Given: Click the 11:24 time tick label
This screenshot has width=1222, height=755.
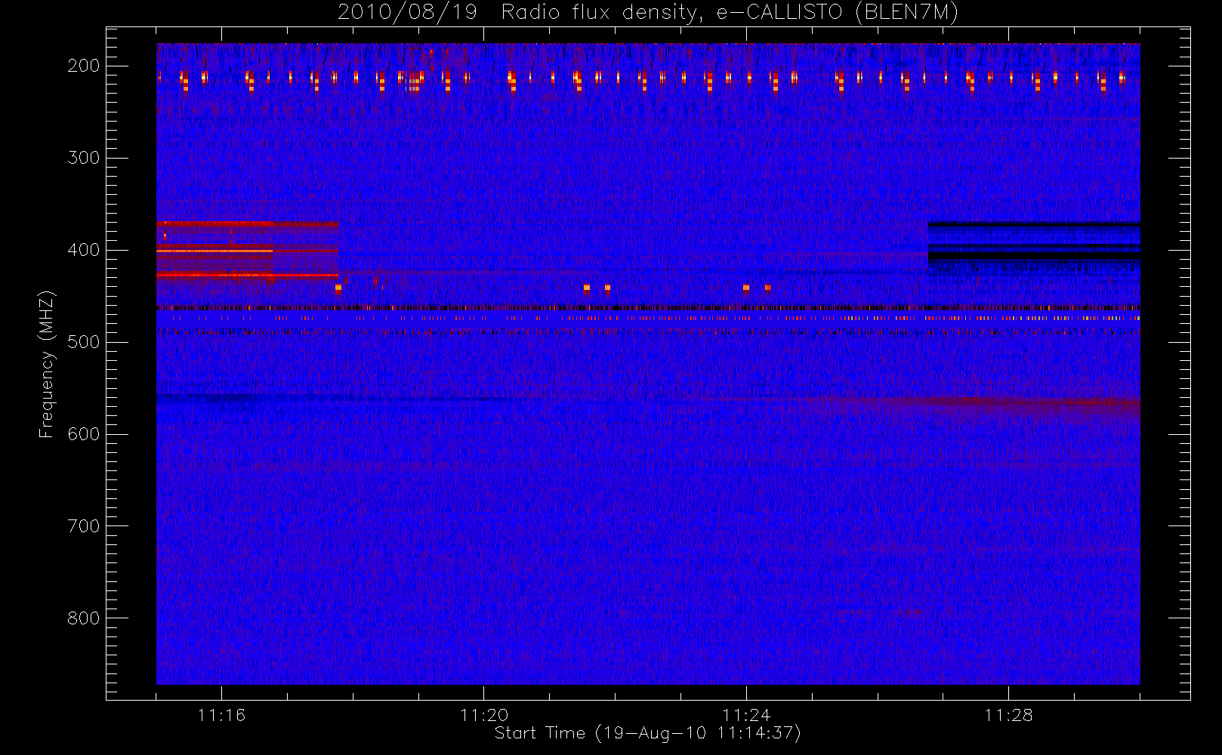Looking at the screenshot, I should pos(746,715).
